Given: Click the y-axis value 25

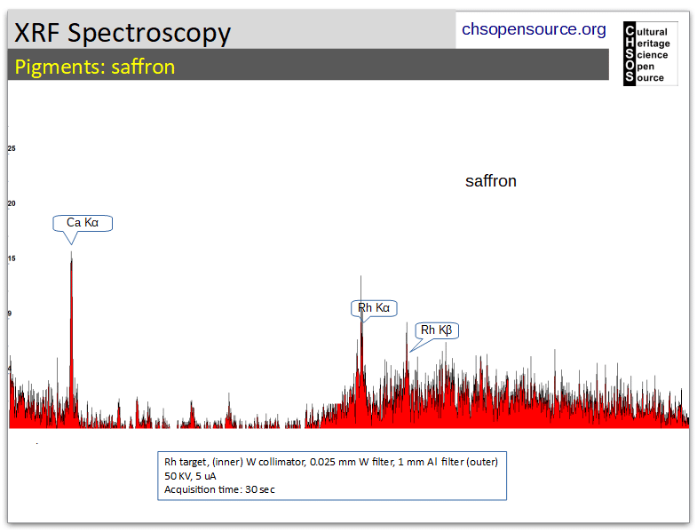Looking at the screenshot, I should pos(12,148).
